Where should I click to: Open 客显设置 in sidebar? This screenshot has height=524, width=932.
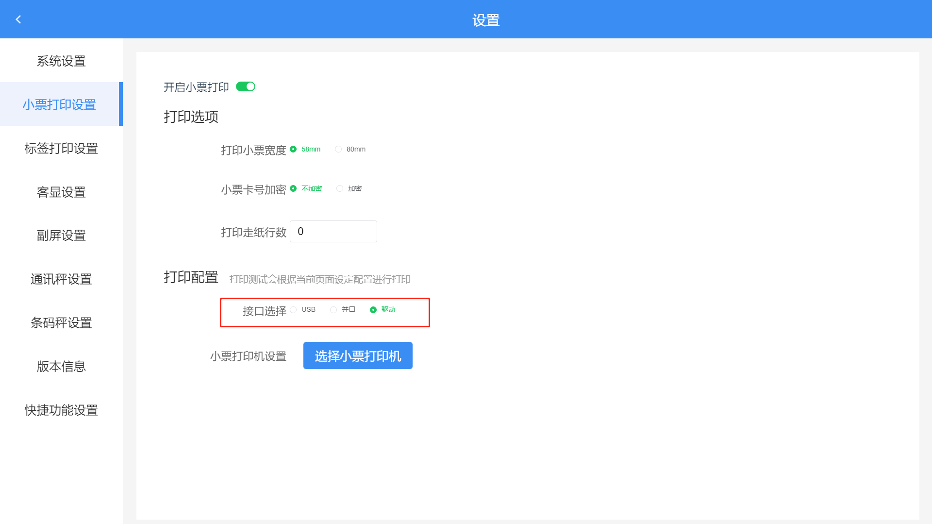pyautogui.click(x=61, y=192)
